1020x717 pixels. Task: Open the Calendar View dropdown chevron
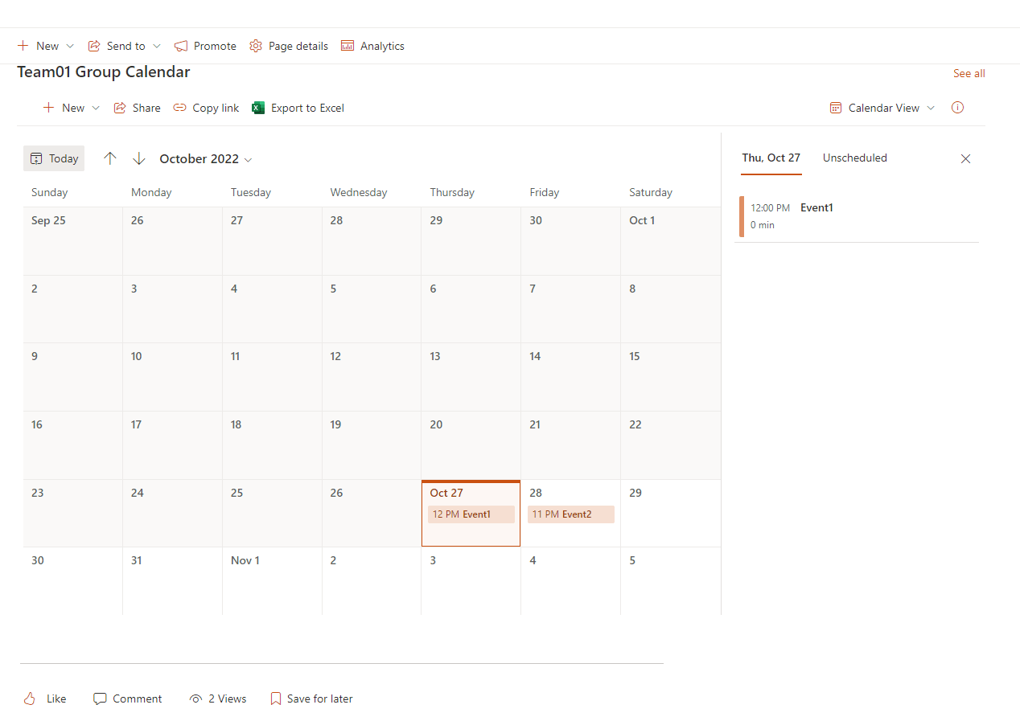(931, 108)
